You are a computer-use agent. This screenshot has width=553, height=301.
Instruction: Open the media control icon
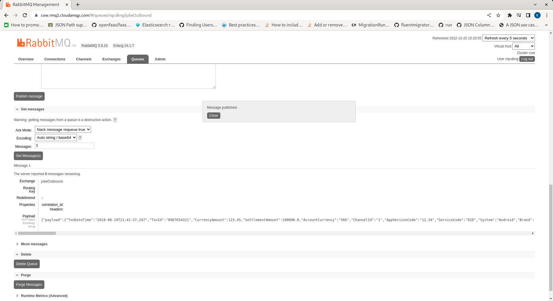coord(519,15)
